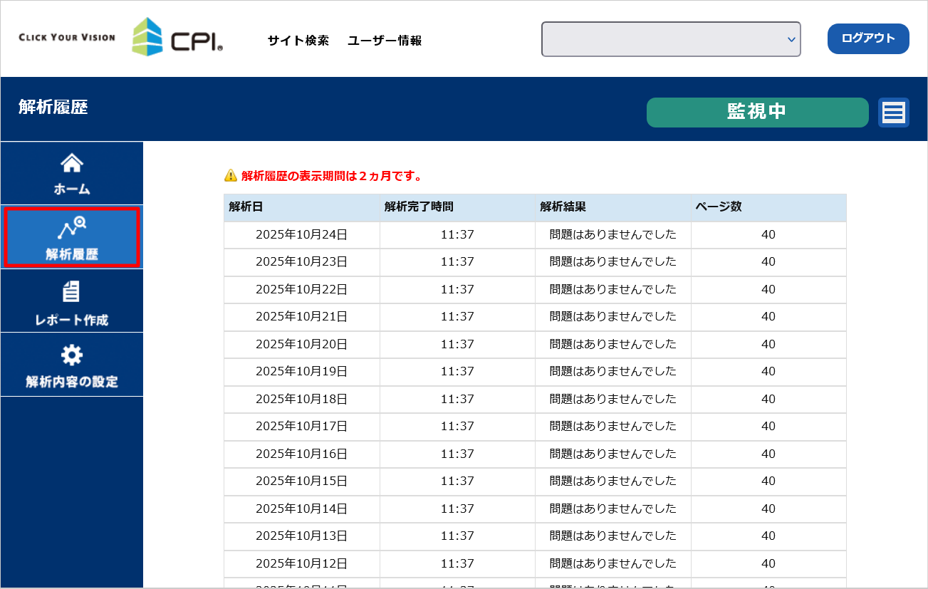Select the 2025年10月24日 row date

301,234
